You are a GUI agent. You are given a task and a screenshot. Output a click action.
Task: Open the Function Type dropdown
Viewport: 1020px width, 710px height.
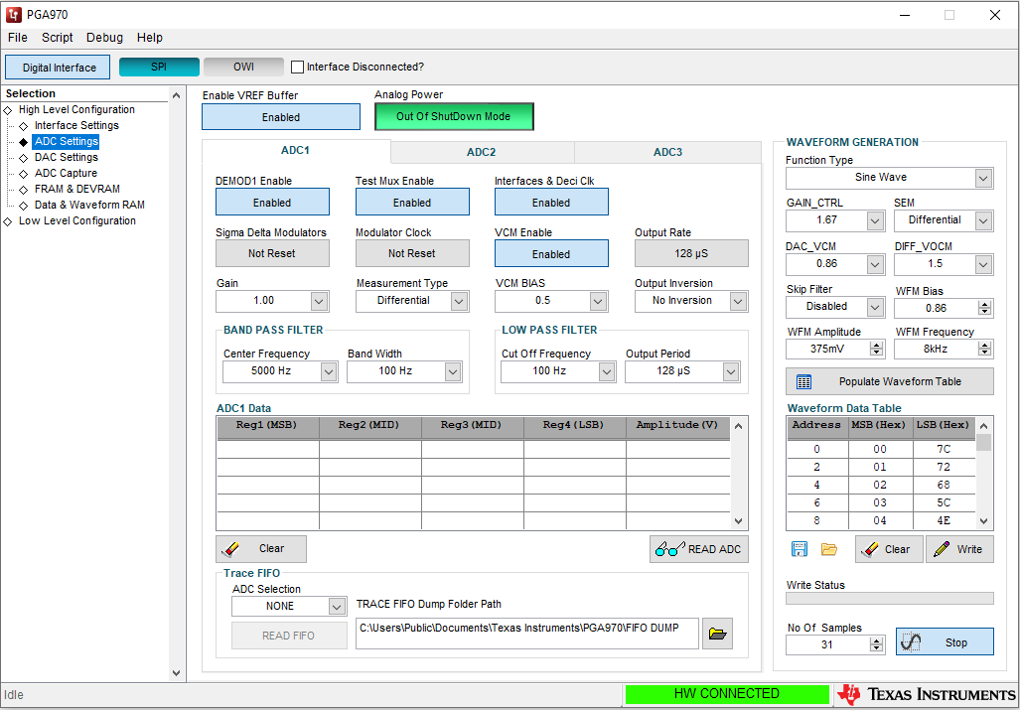[x=983, y=178]
